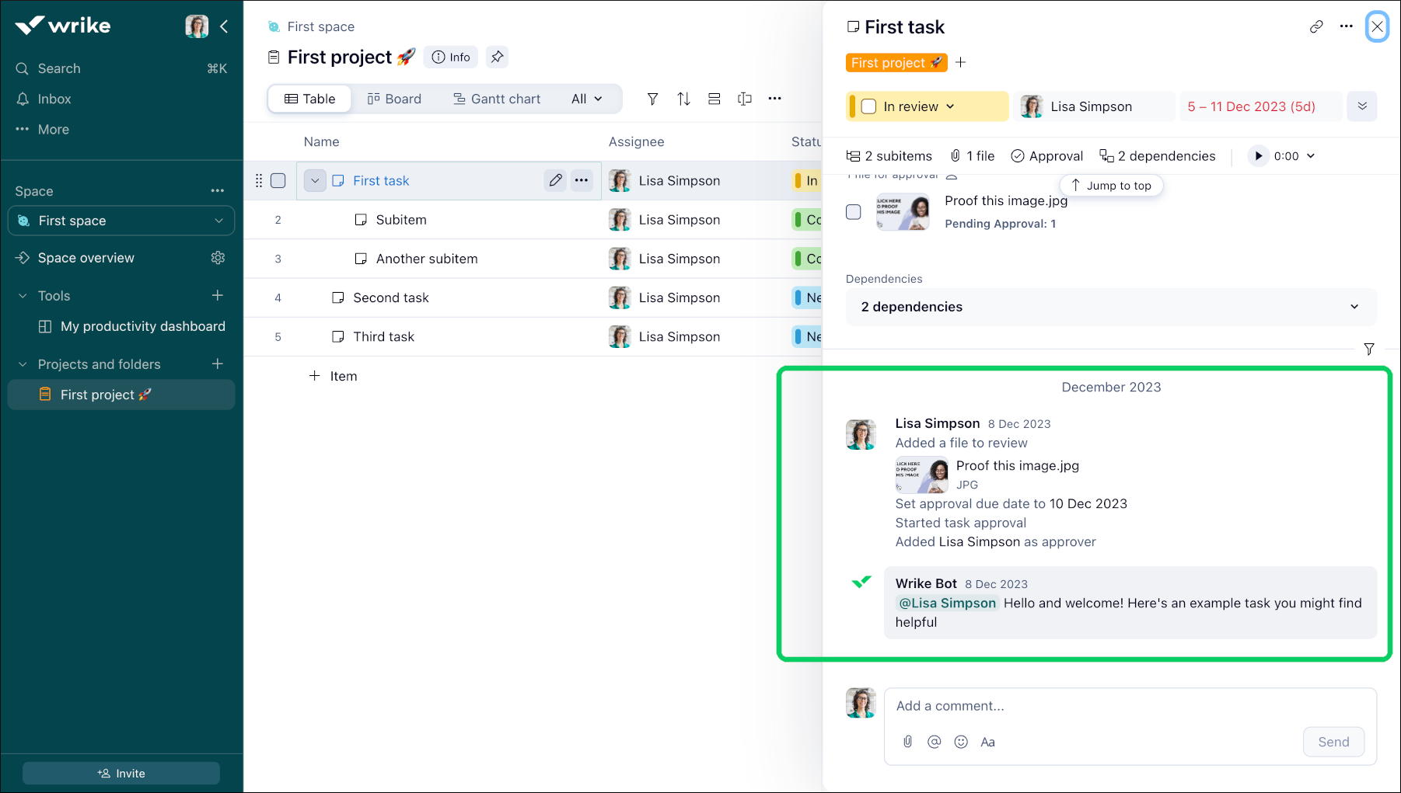Click Jump to top button
Viewport: 1401px width, 793px height.
pyautogui.click(x=1110, y=186)
